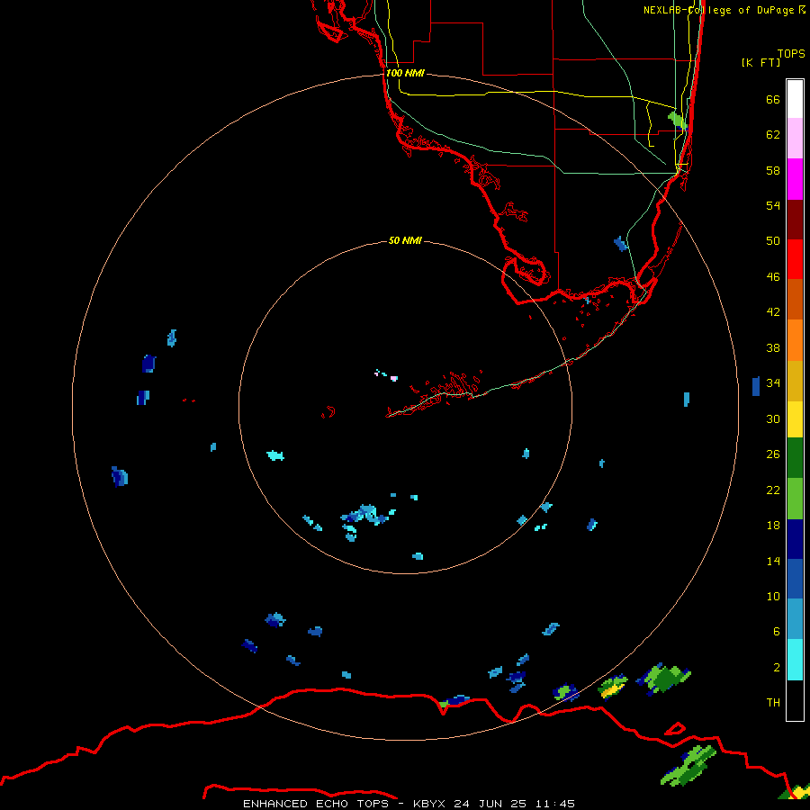
Task: Click the "58" legend value
Action: (773, 170)
